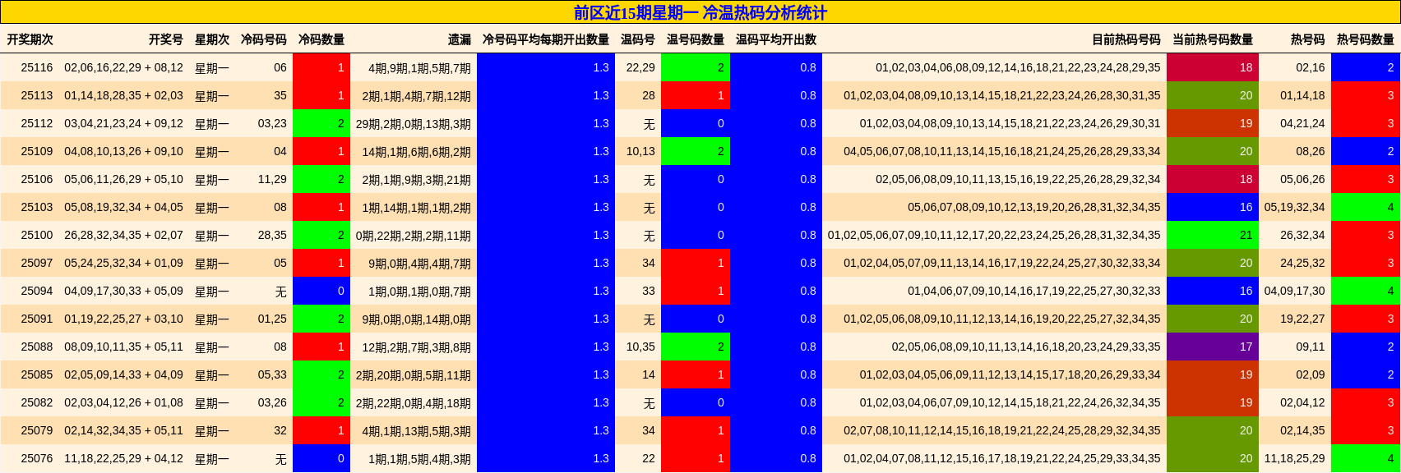Click the bright green cell showing 21
The image size is (1401, 473).
1212,235
